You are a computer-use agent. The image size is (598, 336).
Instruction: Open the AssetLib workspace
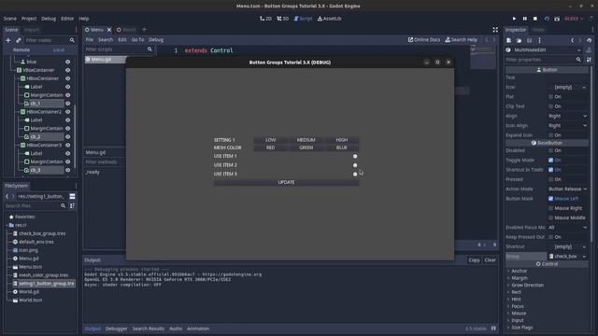tap(330, 19)
